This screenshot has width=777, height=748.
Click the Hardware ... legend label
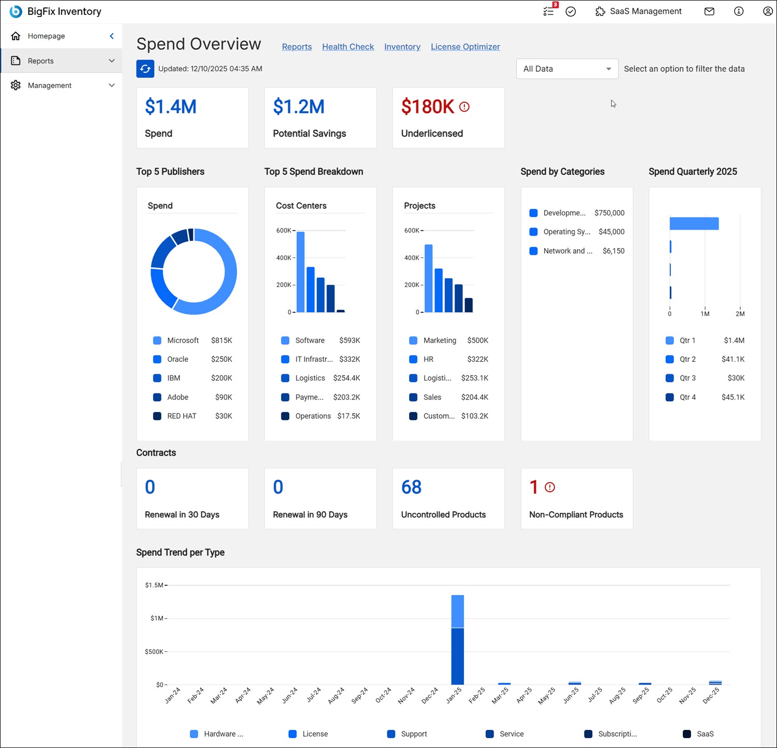tap(223, 734)
